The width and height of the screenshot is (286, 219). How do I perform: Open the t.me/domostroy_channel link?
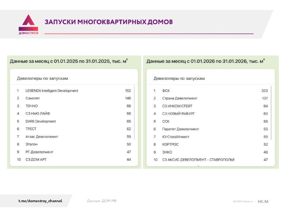pyautogui.click(x=40, y=201)
